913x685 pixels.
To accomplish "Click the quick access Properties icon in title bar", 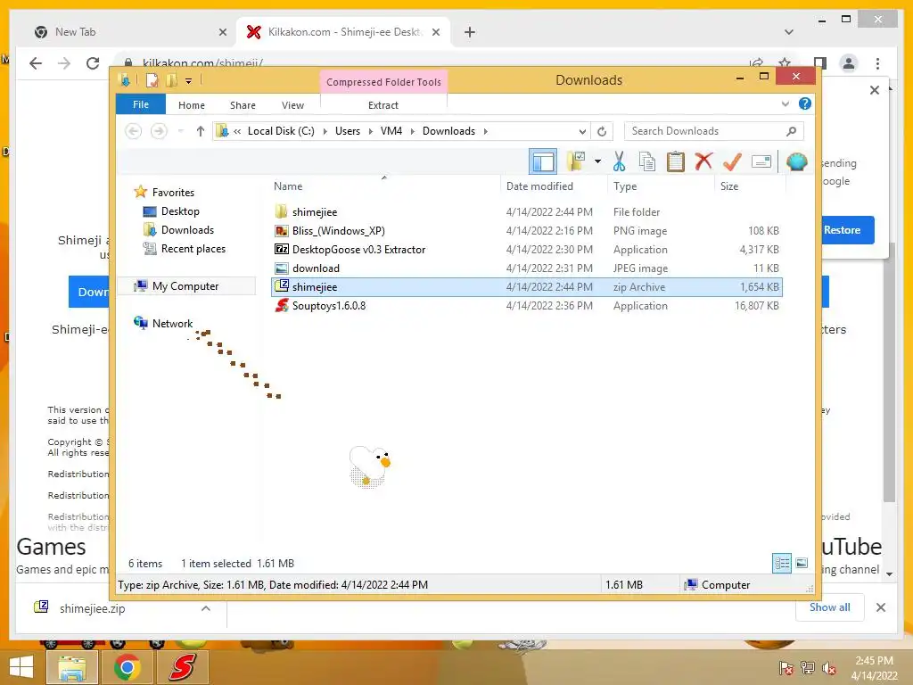I will click(x=152, y=80).
